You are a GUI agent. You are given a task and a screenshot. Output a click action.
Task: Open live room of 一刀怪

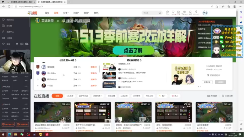click(x=94, y=86)
